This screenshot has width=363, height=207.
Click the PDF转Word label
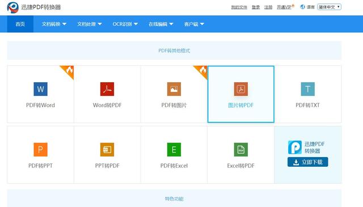pos(40,105)
